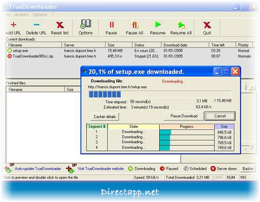Click the Reset list red X icon
This screenshot has width=260, height=202.
[60, 25]
